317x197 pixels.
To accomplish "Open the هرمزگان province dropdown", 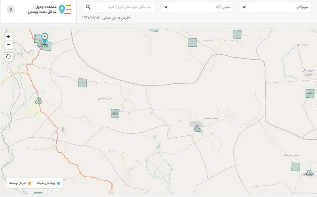I will coord(275,7).
